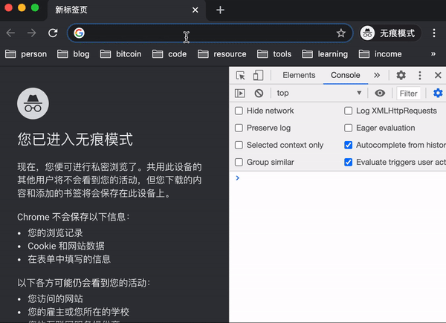Reveal more DevTools tabs
The image size is (446, 323).
point(377,75)
